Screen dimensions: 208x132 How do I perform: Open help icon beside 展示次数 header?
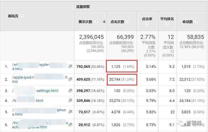[96, 22]
